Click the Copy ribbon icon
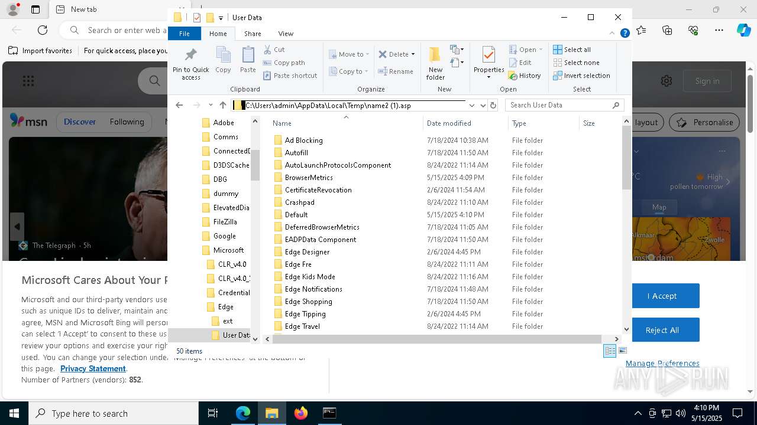 pos(223,60)
